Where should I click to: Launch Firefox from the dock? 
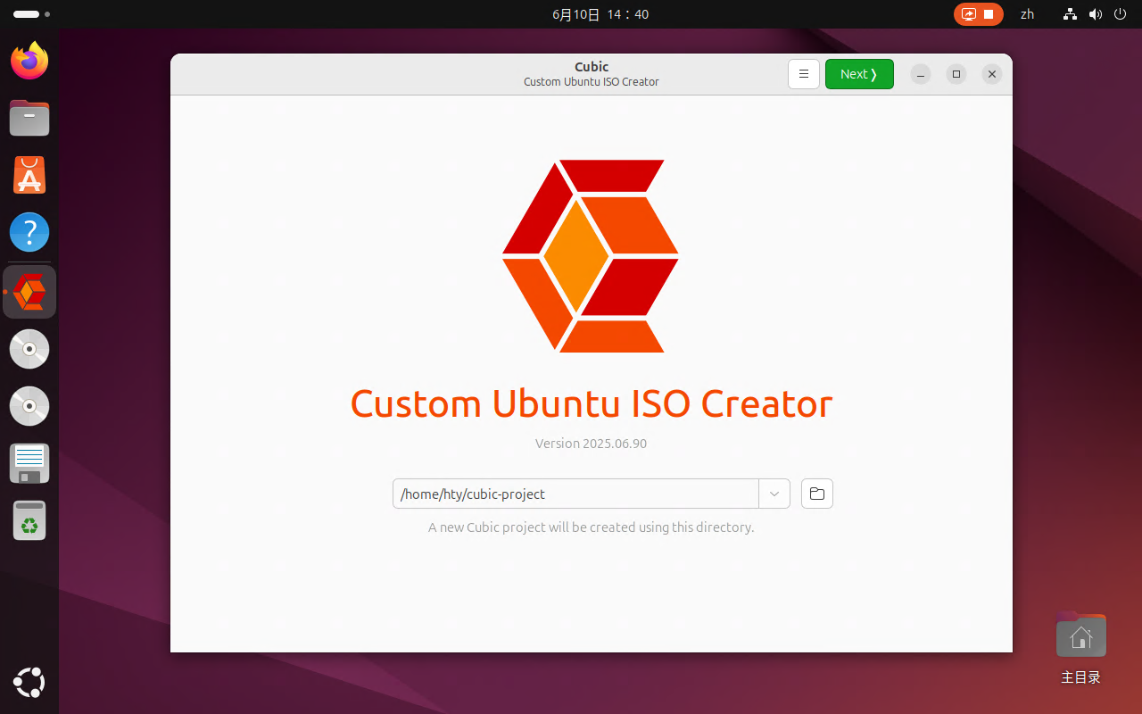click(29, 61)
